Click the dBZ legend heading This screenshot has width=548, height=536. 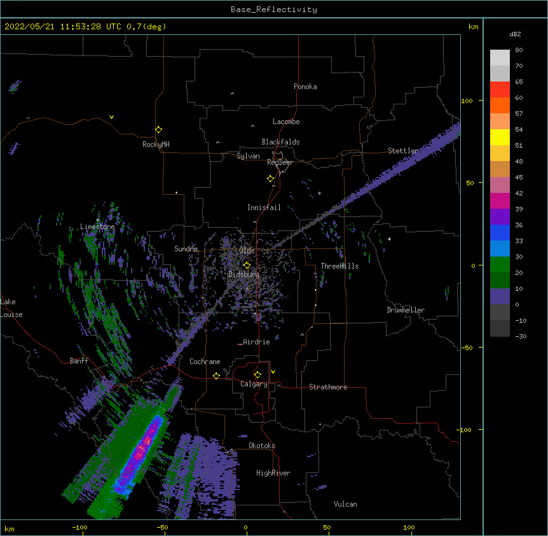[515, 34]
